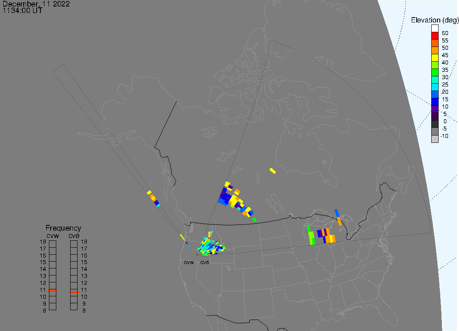Click the "1134:00 UT" timestamp
Screen dimensions: 459x331
pos(22,11)
